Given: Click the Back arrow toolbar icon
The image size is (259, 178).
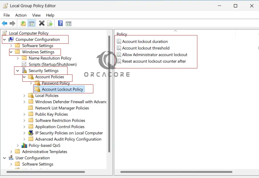Looking at the screenshot, I should point(4,24).
